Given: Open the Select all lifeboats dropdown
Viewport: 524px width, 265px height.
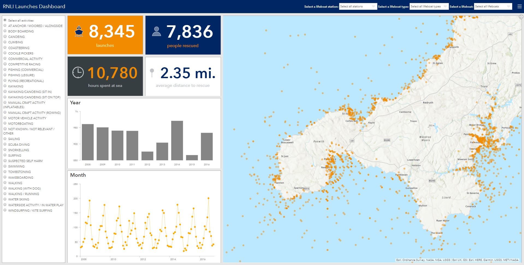Looking at the screenshot, I should coord(493,7).
